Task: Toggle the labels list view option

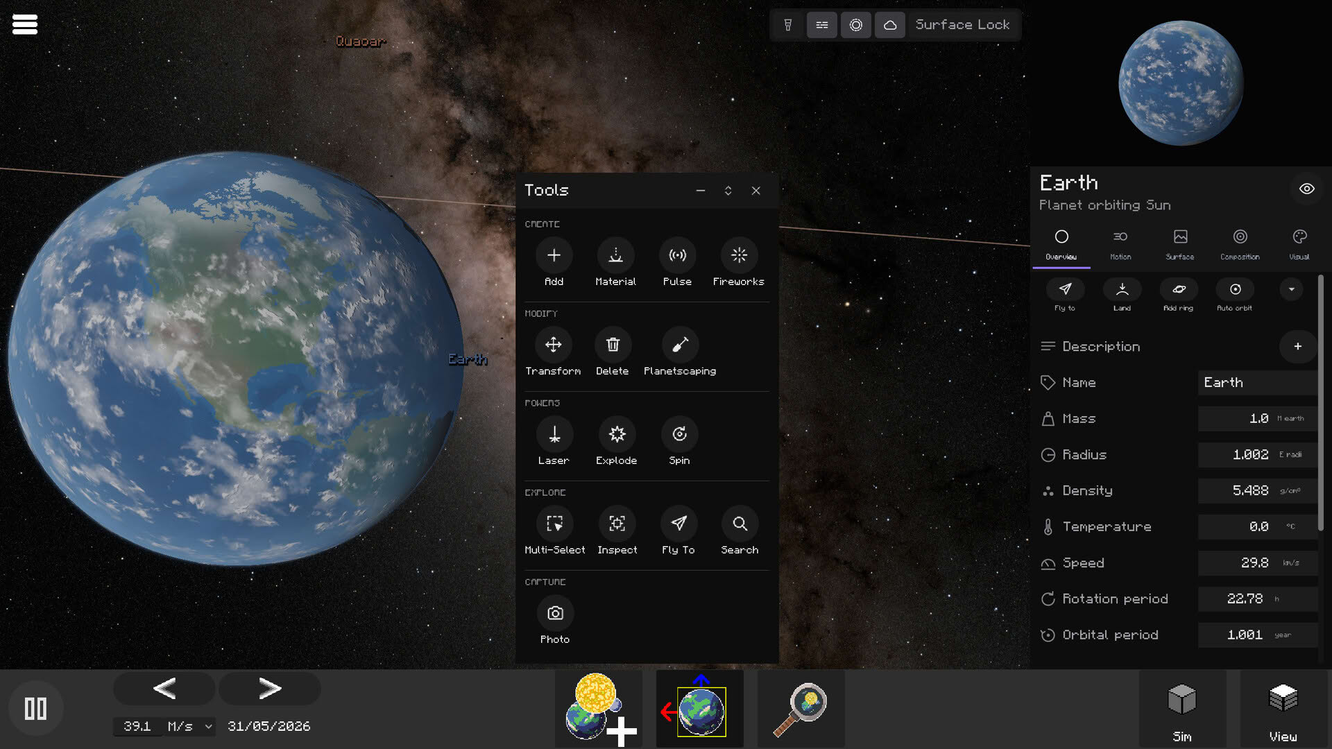Action: (822, 25)
